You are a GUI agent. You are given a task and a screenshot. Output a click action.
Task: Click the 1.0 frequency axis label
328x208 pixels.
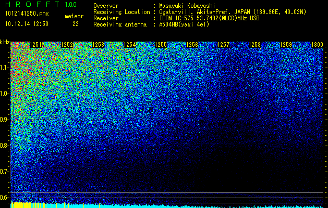pyautogui.click(x=5, y=94)
